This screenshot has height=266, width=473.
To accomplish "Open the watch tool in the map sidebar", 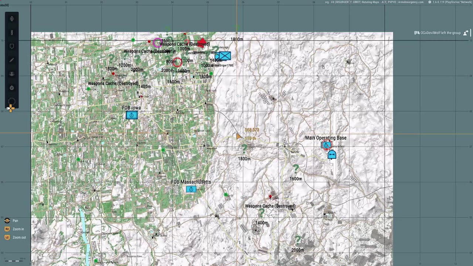I will (12, 18).
